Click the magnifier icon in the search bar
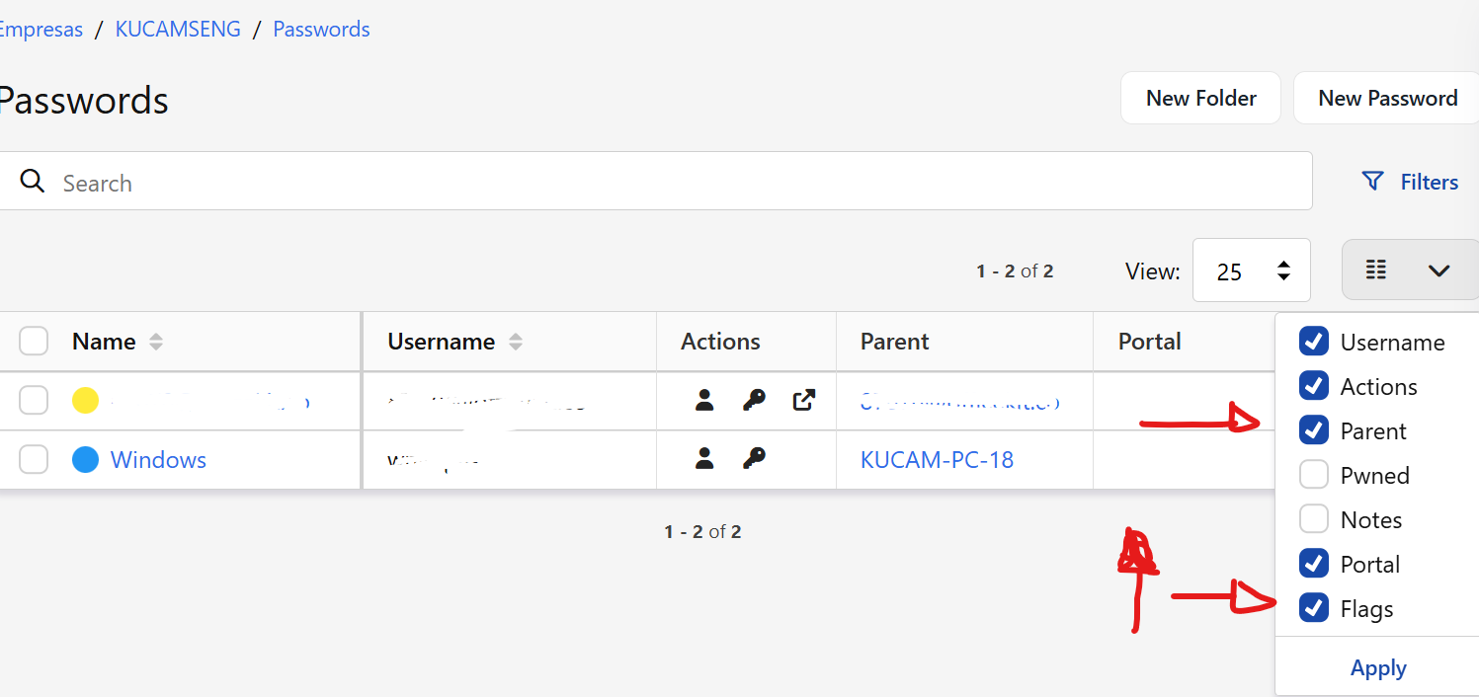Image resolution: width=1479 pixels, height=697 pixels. click(x=33, y=182)
